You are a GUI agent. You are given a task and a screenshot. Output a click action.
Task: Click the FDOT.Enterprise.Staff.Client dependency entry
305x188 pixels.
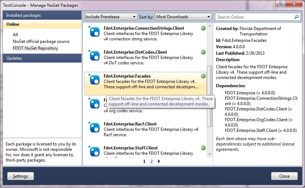coord(261,130)
